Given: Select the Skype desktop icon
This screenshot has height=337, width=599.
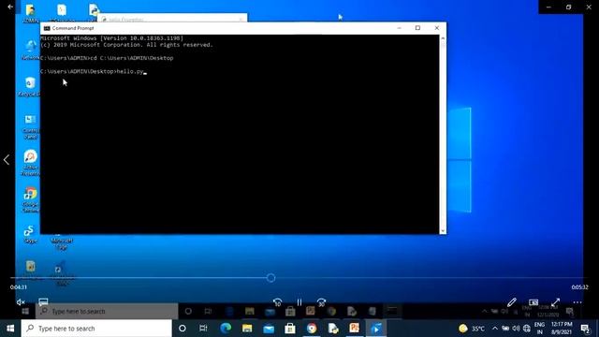Looking at the screenshot, I should point(30,234).
